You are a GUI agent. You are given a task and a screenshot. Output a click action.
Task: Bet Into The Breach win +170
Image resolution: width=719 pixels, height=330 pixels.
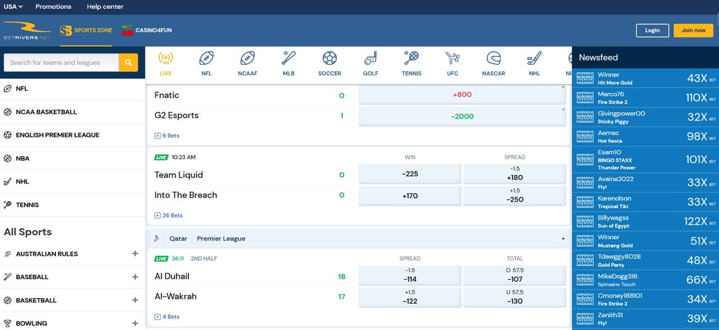point(410,196)
